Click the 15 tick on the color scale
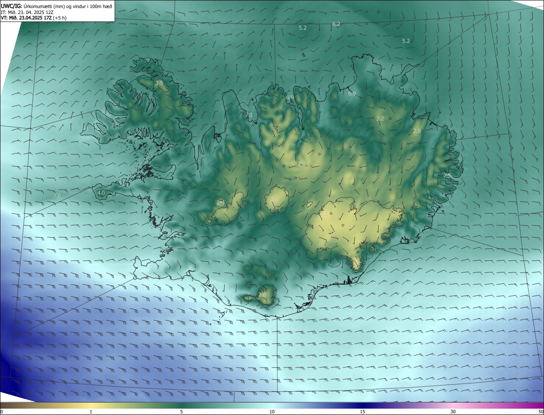544x415 pixels. 363,412
